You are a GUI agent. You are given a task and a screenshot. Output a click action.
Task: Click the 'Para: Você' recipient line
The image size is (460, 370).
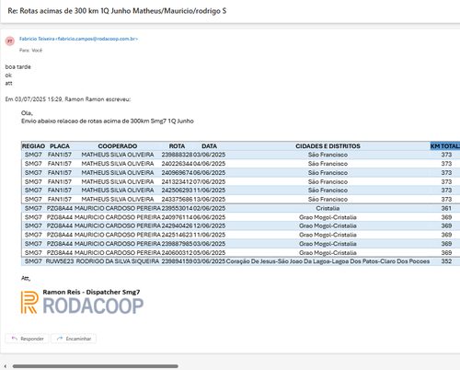(30, 51)
